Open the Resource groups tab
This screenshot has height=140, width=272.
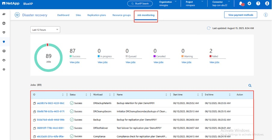click(x=122, y=15)
